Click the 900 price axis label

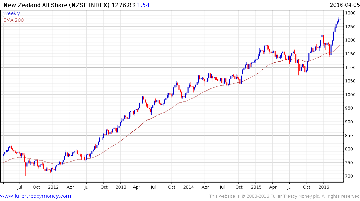coord(349,122)
